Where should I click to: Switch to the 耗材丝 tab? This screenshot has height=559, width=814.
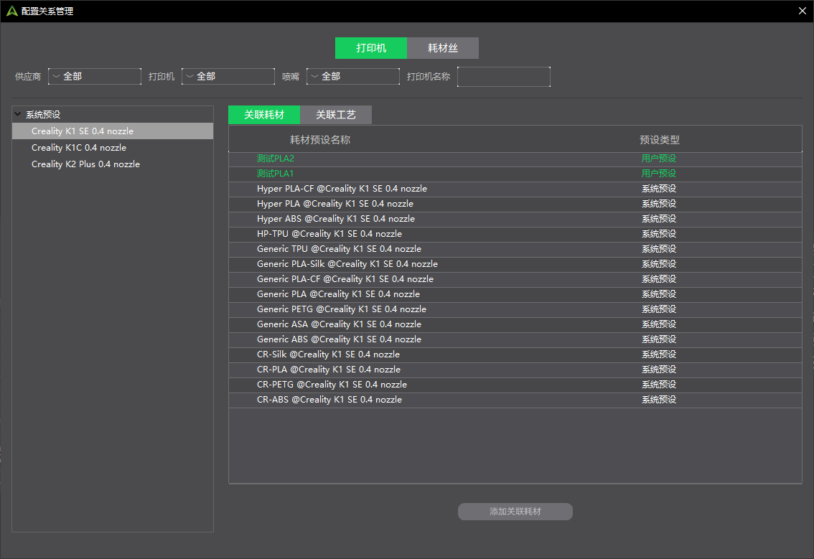tap(443, 48)
